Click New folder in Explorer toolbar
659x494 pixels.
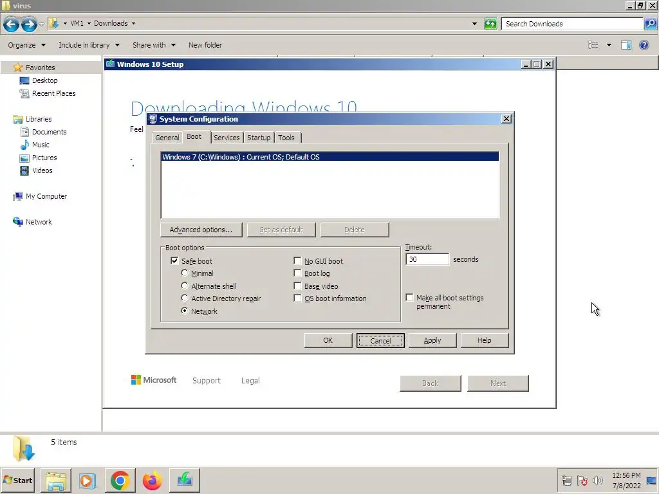tap(205, 45)
